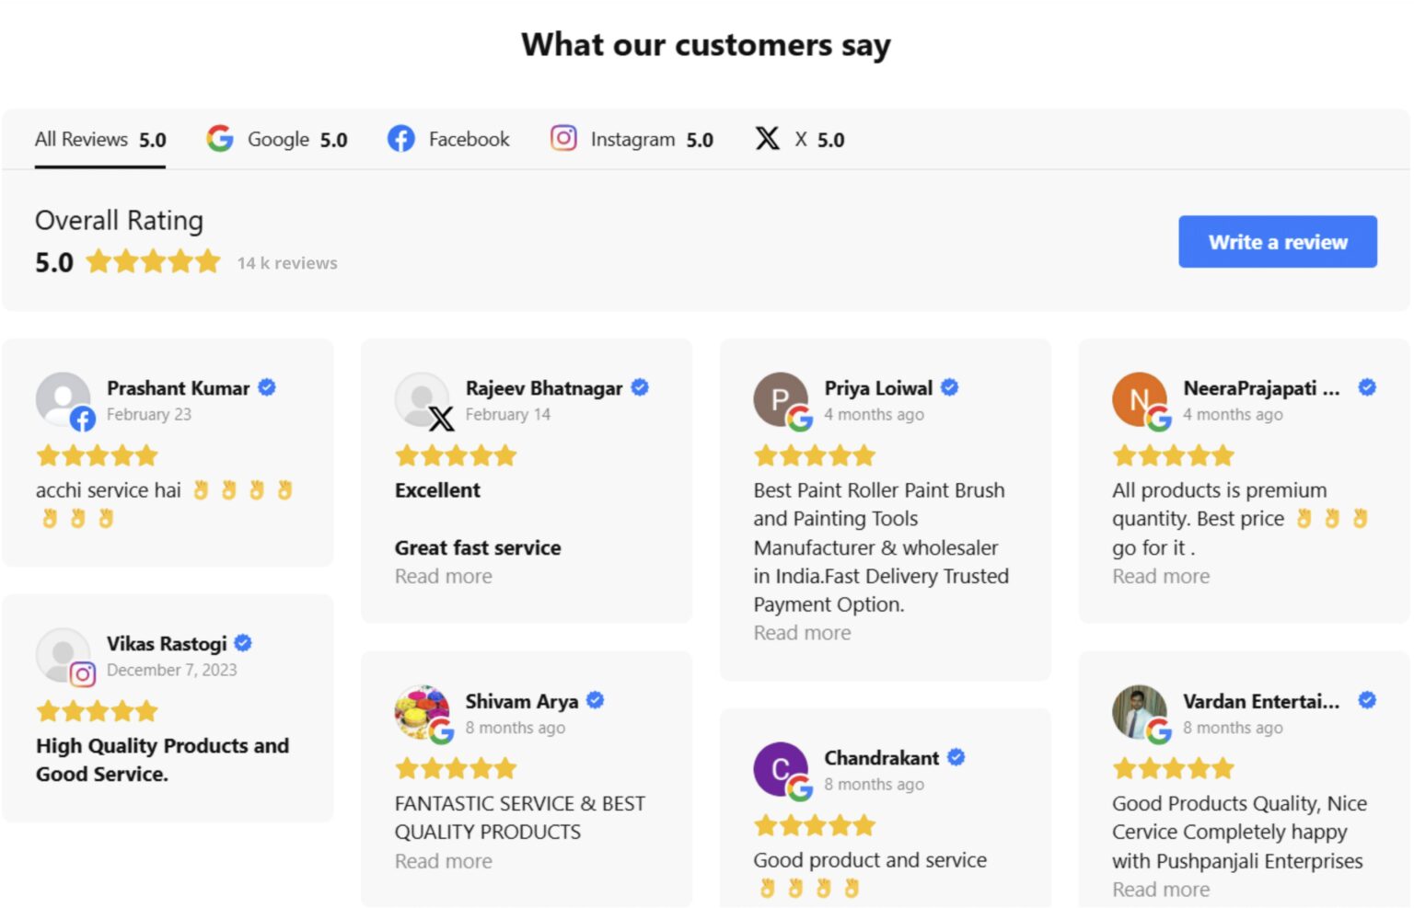Expand Rajeev Bhatnagar's review with Read more
The height and width of the screenshot is (908, 1414).
click(x=444, y=577)
